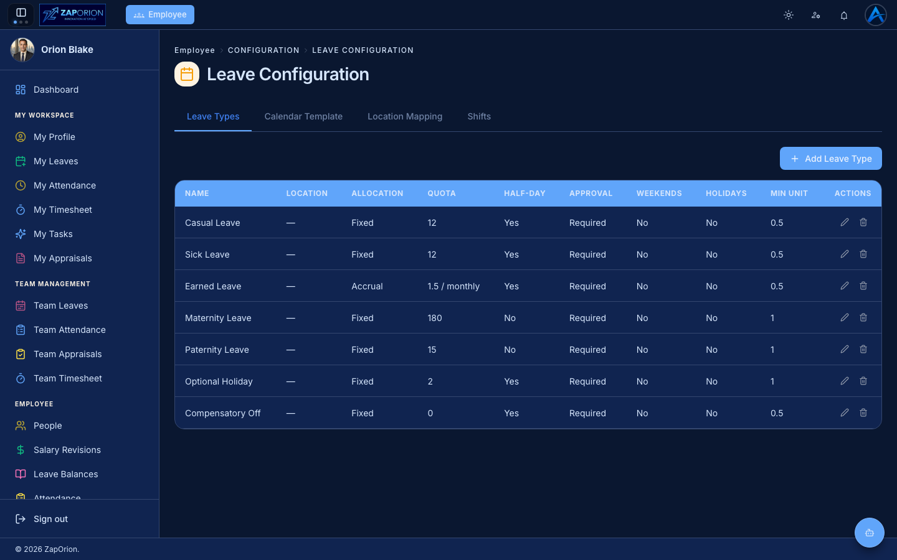
Task: Open Team Appraisals in sidebar
Action: [x=80, y=354]
